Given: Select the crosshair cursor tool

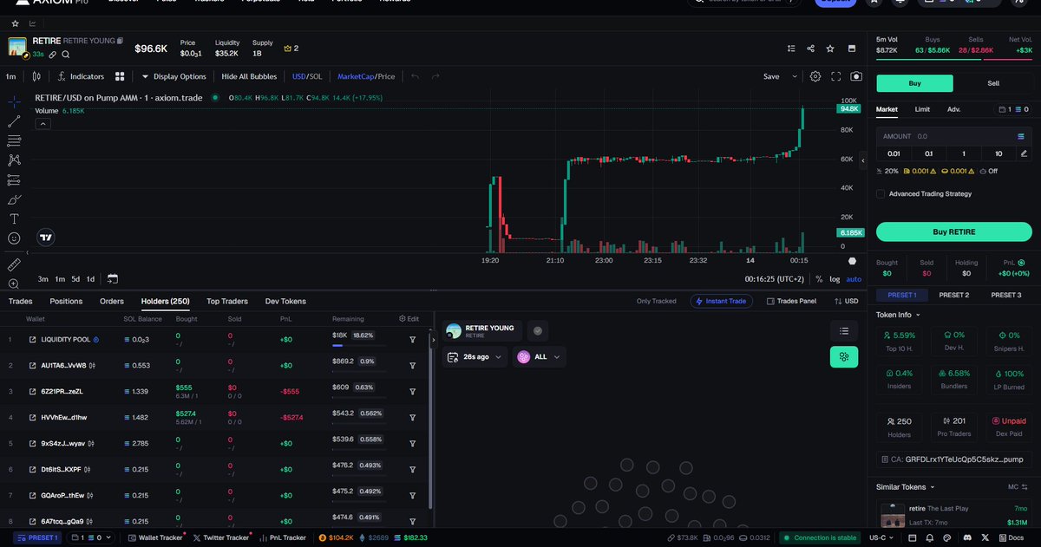Looking at the screenshot, I should (14, 101).
